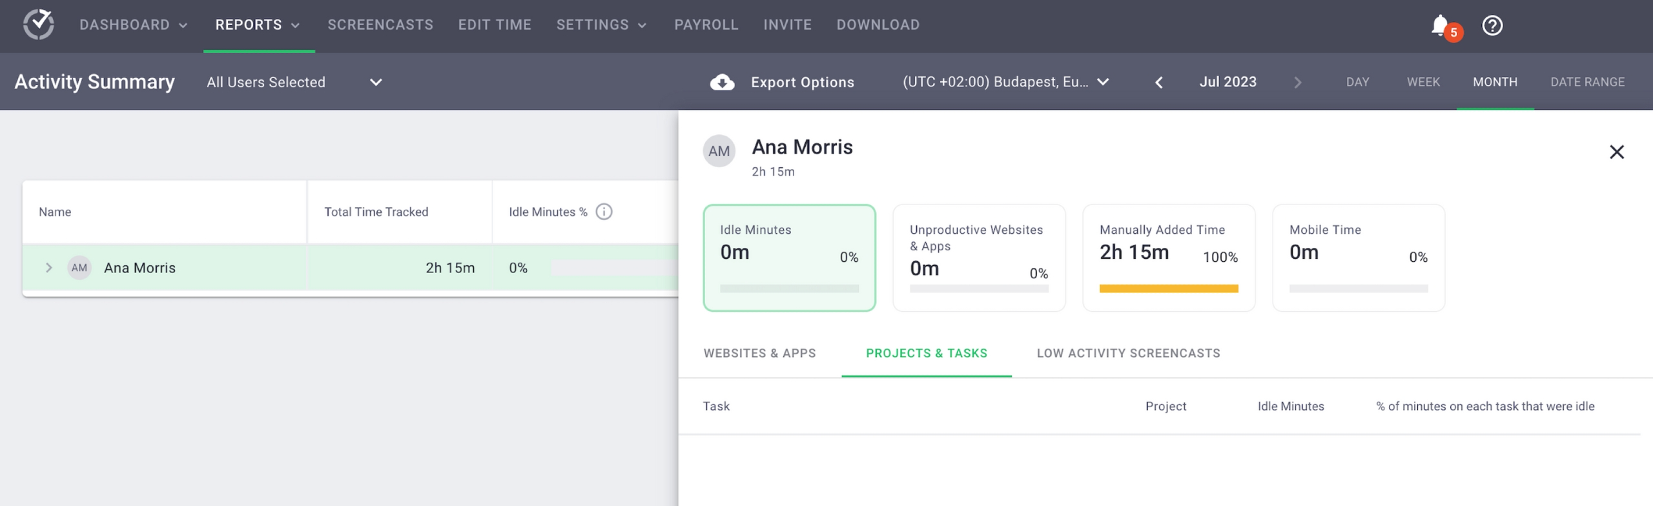This screenshot has height=506, width=1653.
Task: Click the 2h 15m cell in table
Action: pyautogui.click(x=450, y=268)
